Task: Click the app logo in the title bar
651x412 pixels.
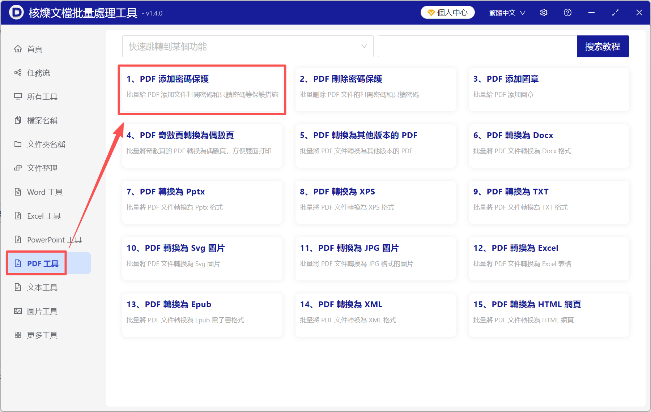Action: (x=16, y=12)
